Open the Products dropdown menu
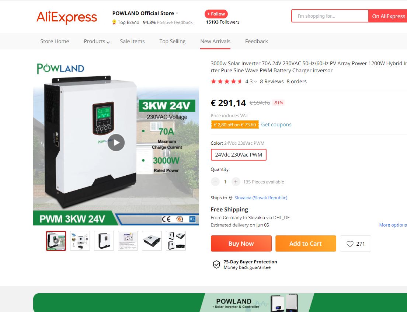 [x=97, y=42]
